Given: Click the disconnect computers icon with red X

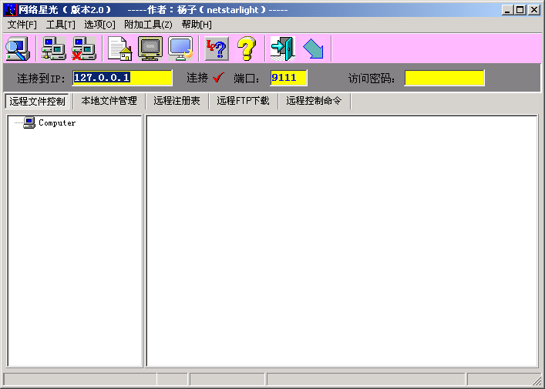Looking at the screenshot, I should click(83, 49).
